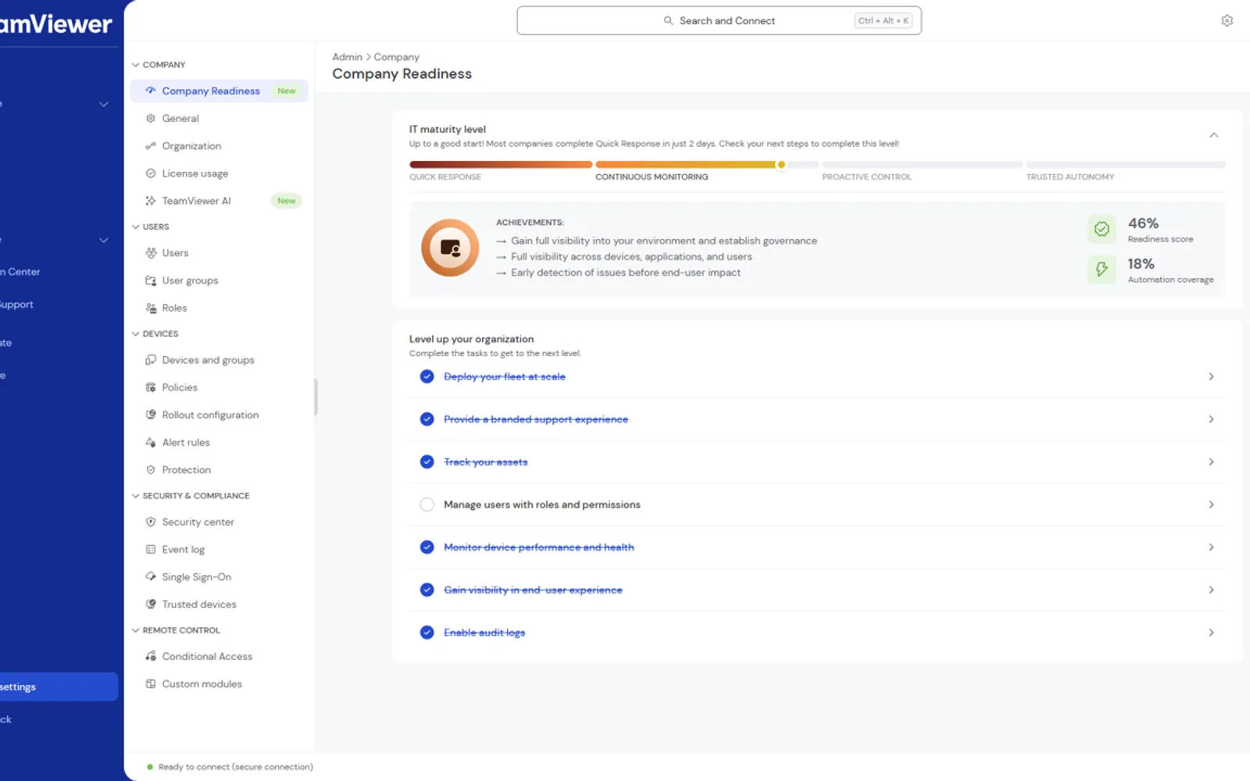Click the Devices and groups icon

151,360
